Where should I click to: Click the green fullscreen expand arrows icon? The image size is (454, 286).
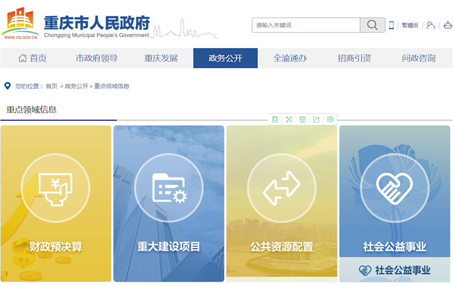pos(289,119)
